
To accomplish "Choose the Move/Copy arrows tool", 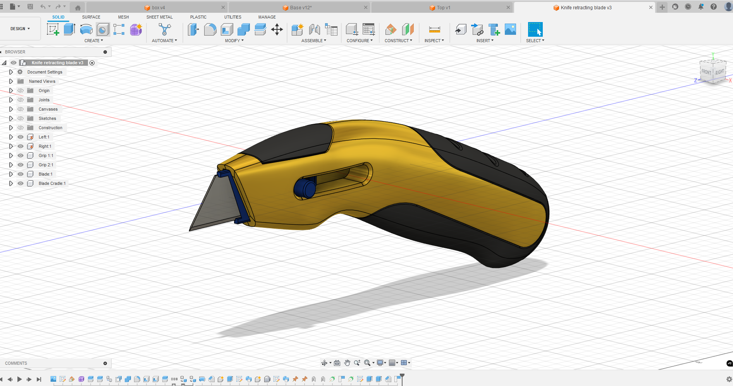I will tap(277, 29).
